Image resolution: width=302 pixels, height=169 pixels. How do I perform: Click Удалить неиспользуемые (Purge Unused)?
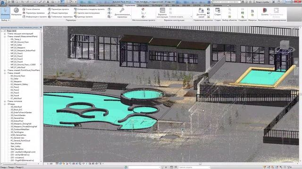(x=87, y=13)
